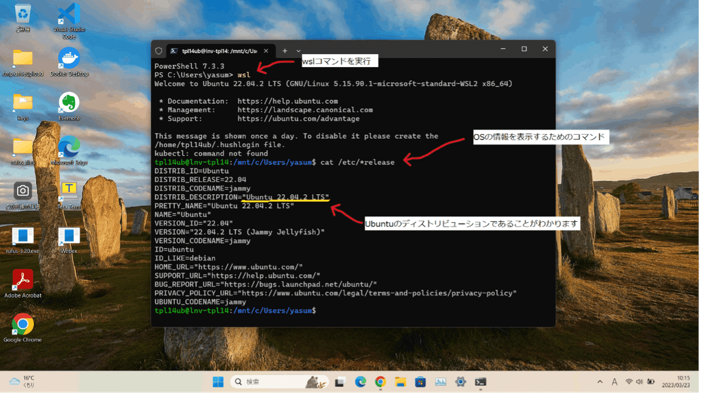The width and height of the screenshot is (701, 395).
Task: Click the 'cat /etc/*release' command text
Action: [x=358, y=162]
